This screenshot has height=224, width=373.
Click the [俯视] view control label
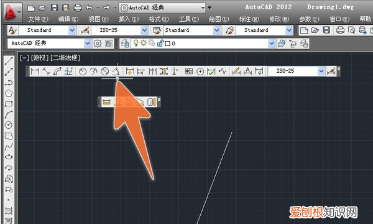pyautogui.click(x=40, y=58)
